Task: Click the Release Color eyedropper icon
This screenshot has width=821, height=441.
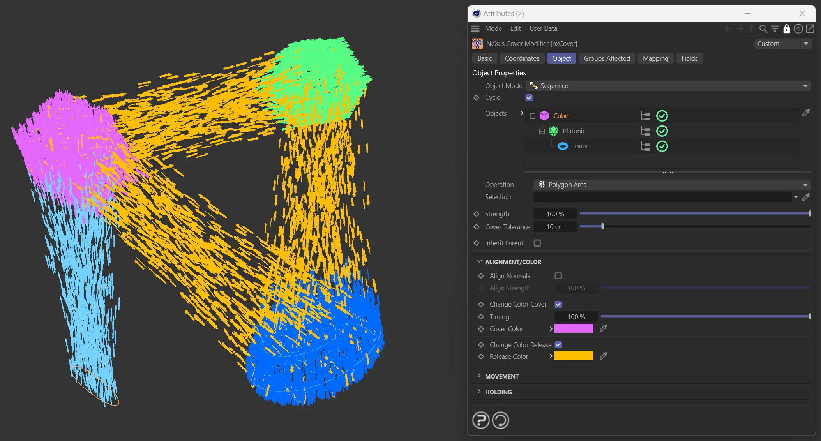Action: coord(603,356)
